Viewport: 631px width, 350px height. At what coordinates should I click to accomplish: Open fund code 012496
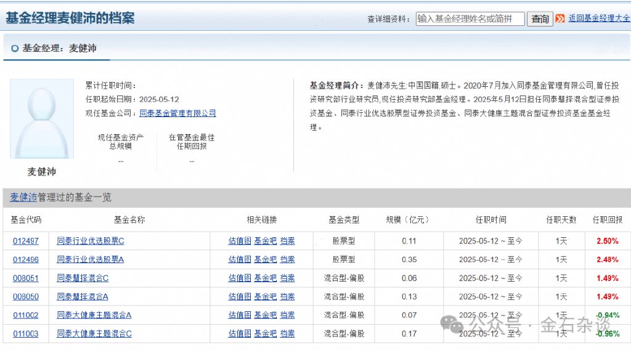26,259
